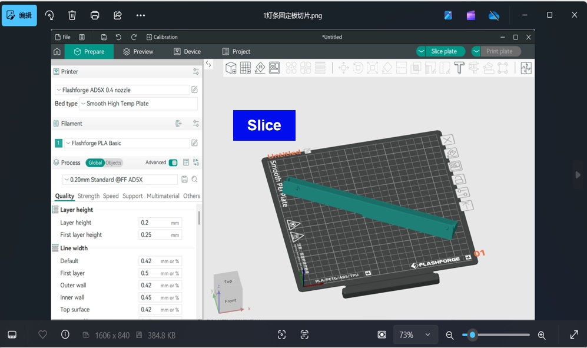The width and height of the screenshot is (587, 348).
Task: Expand the Slice plate dropdown arrow
Action: [x=421, y=51]
